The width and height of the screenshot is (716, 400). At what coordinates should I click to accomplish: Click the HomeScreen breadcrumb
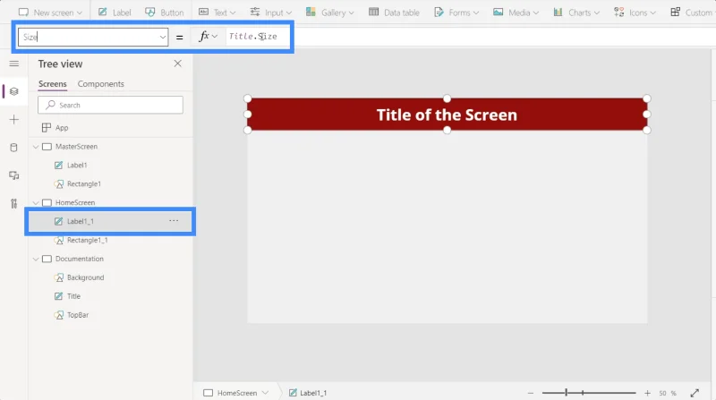(236, 393)
